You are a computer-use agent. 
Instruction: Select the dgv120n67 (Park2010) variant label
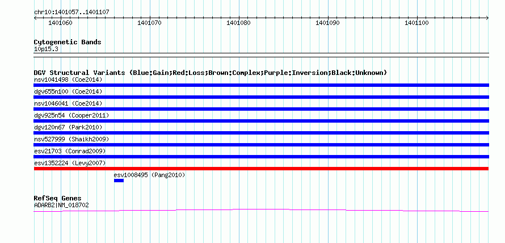click(68, 127)
